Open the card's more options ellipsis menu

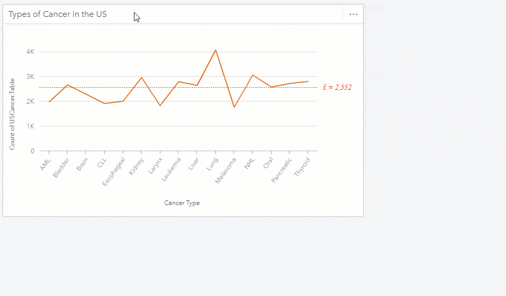coord(354,14)
